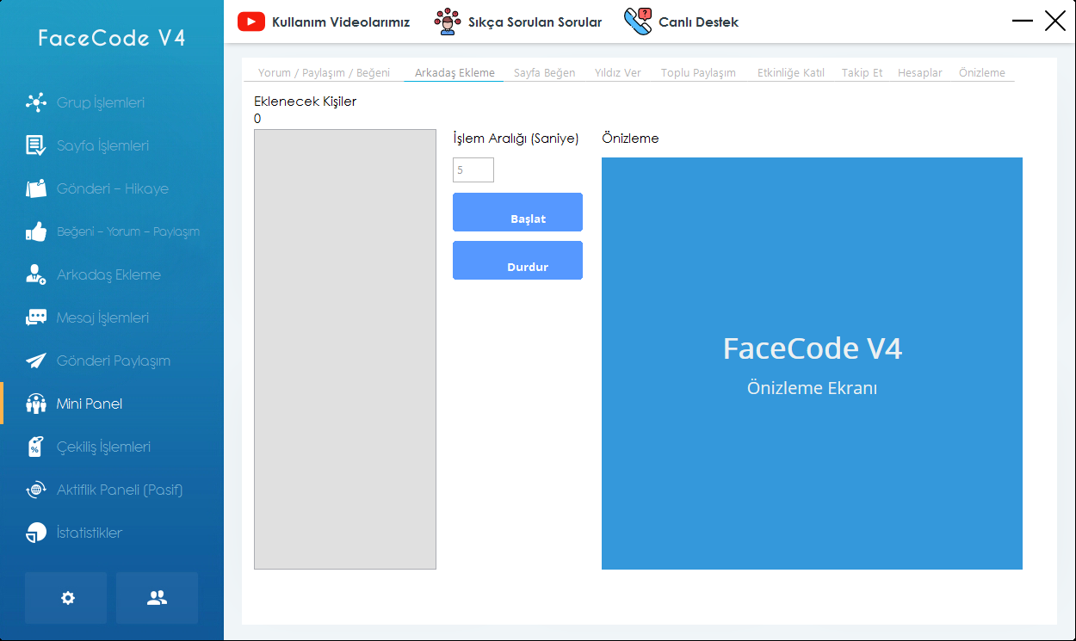The width and height of the screenshot is (1076, 641).
Task: Switch to the Toplu Paylaşım tab
Action: coord(698,73)
